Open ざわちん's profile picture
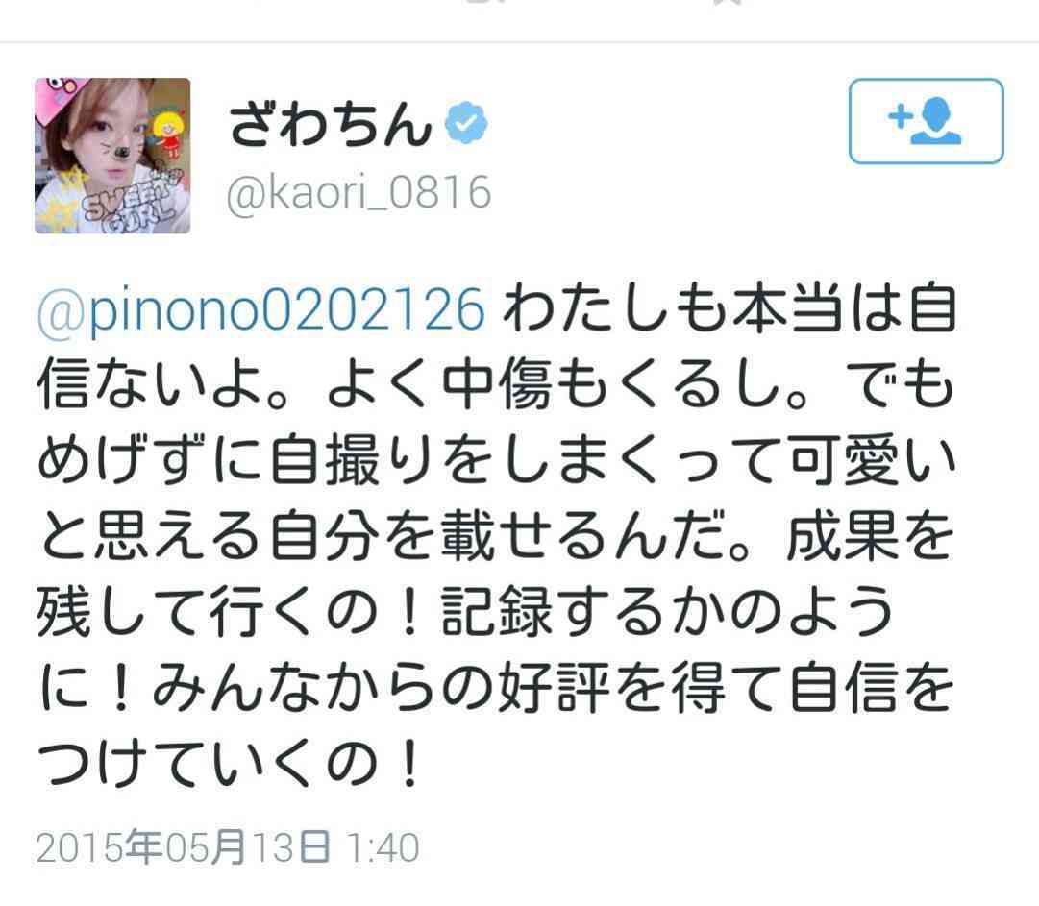 coord(112,156)
